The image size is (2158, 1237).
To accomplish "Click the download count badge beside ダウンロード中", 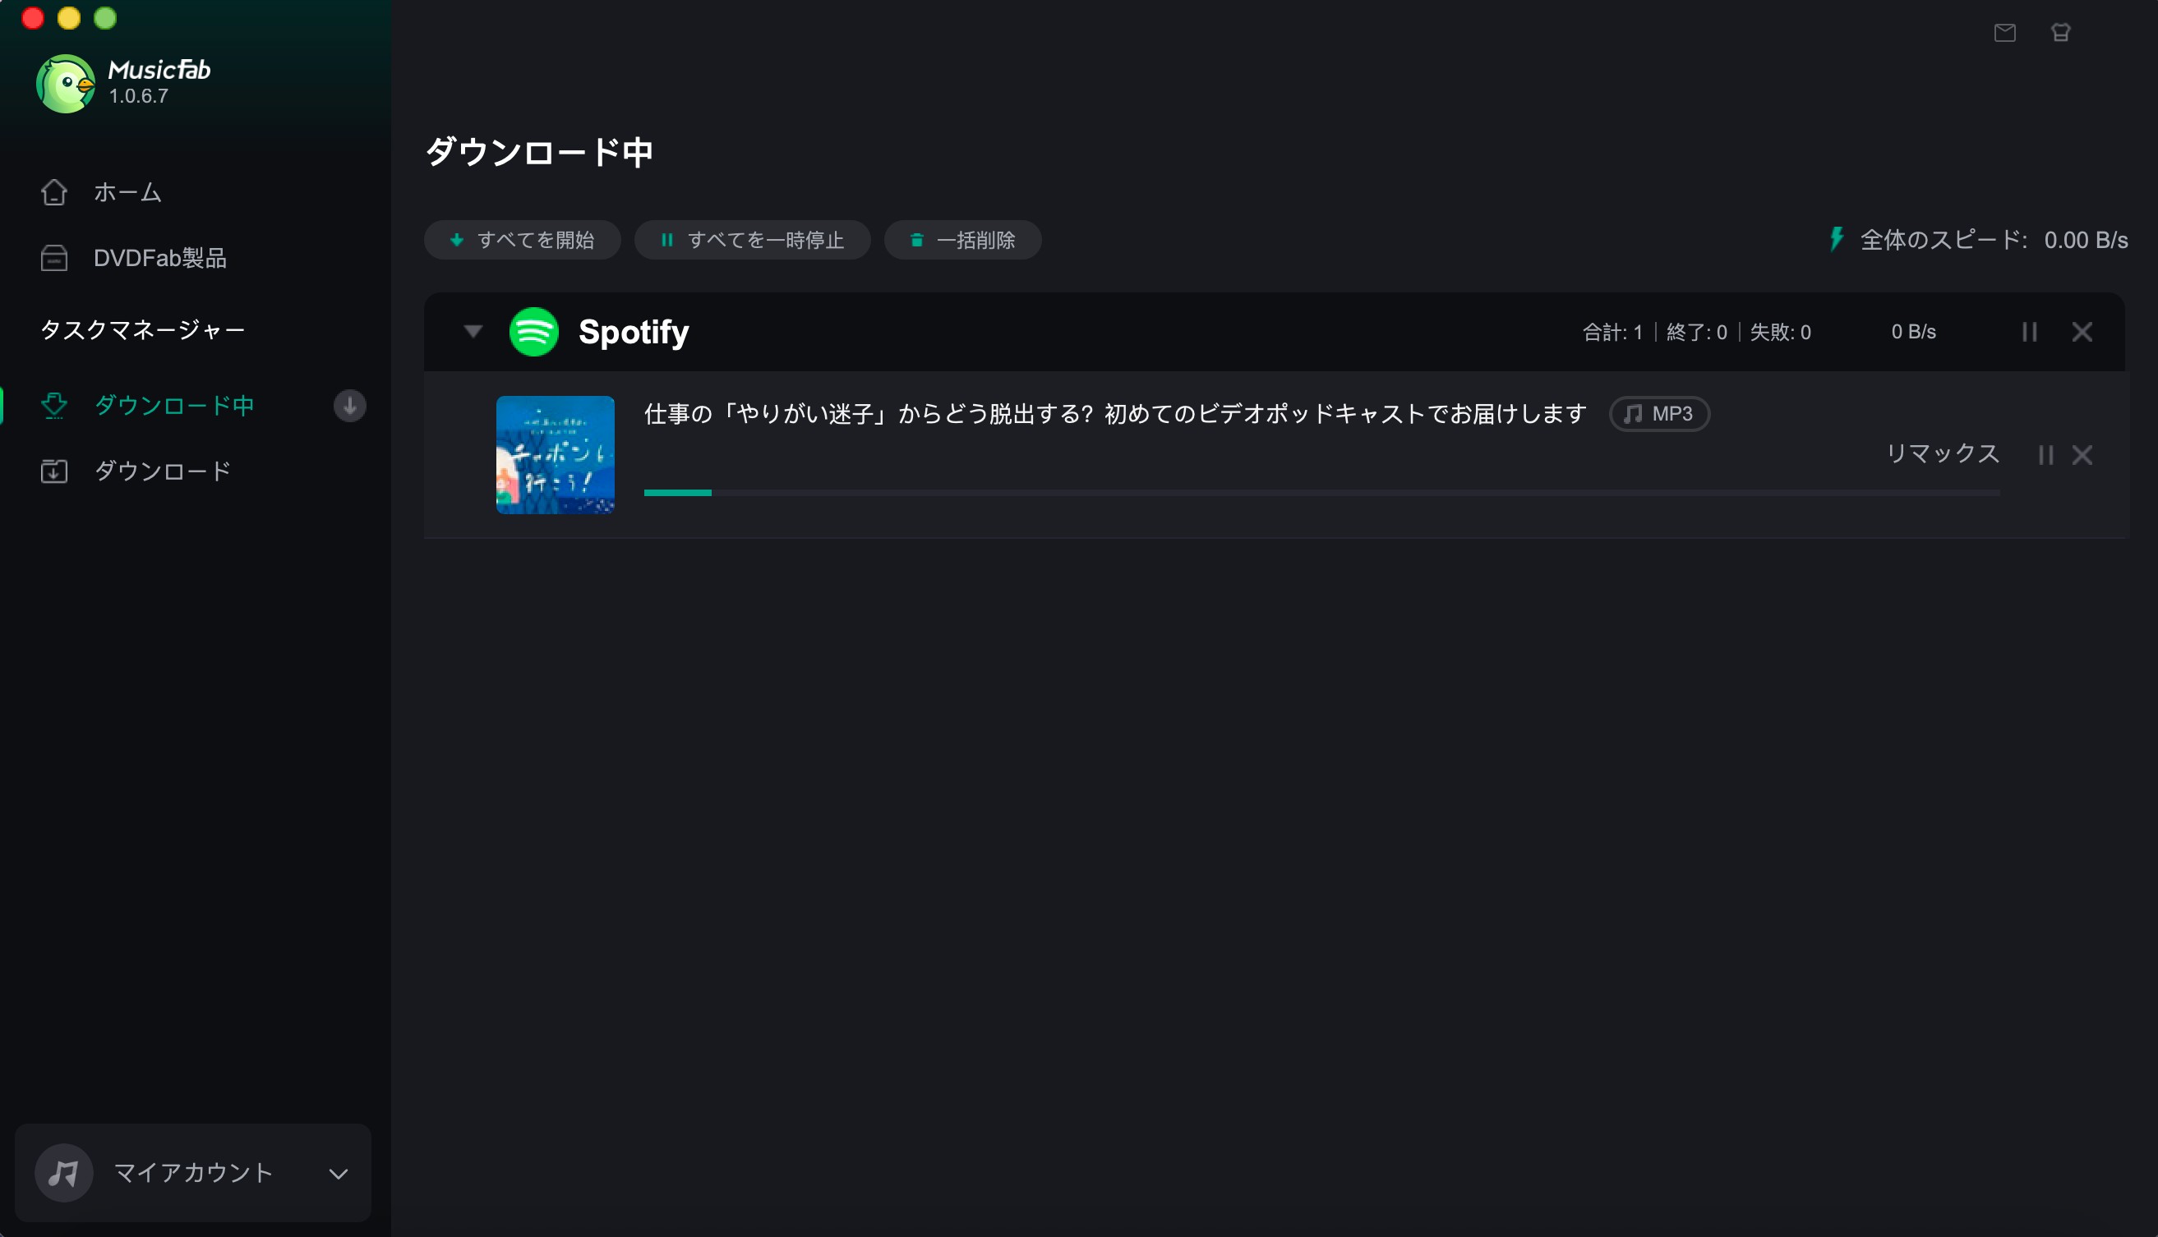I will click(x=349, y=406).
